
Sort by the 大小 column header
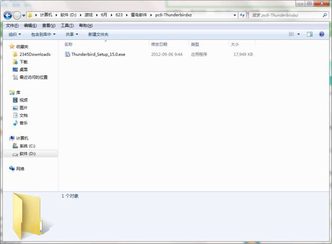235,44
